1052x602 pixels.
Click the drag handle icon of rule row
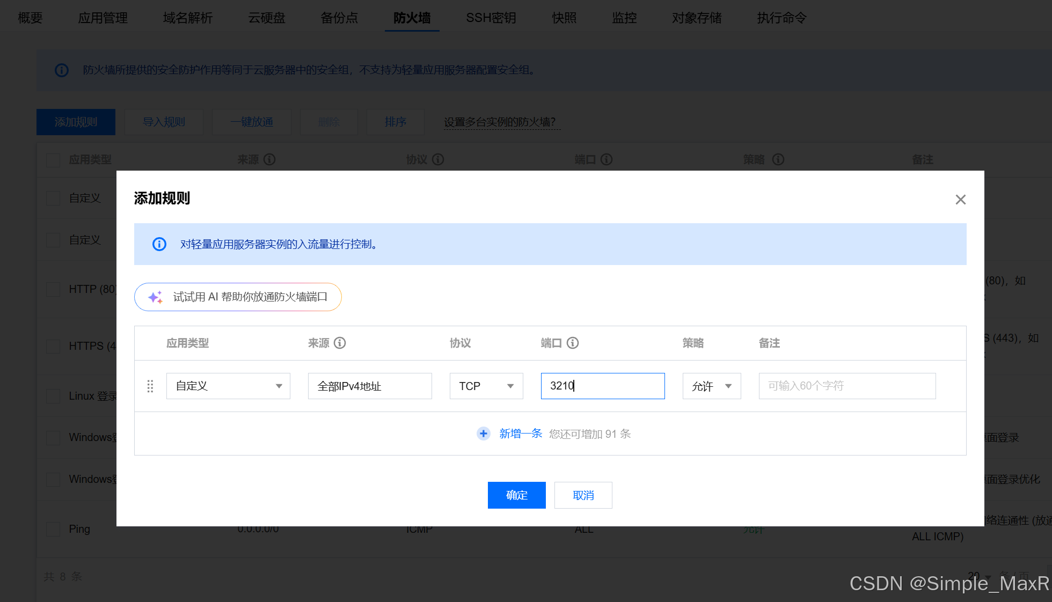(150, 386)
